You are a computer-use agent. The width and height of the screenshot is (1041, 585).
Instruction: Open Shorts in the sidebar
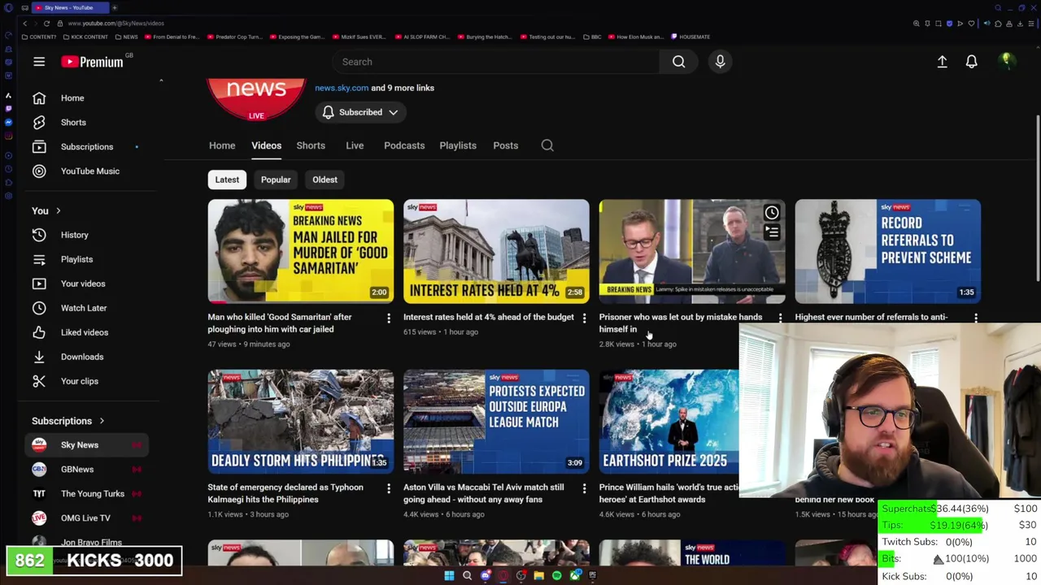click(x=73, y=122)
